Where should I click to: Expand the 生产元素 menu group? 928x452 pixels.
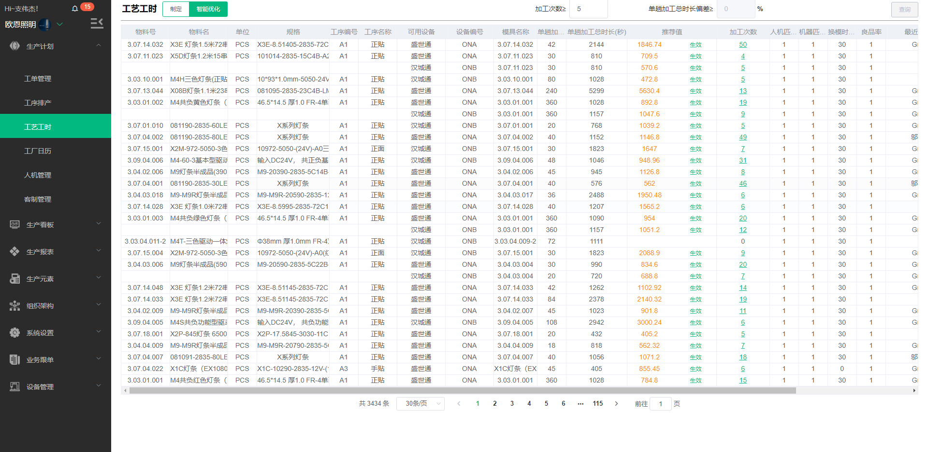coord(99,277)
